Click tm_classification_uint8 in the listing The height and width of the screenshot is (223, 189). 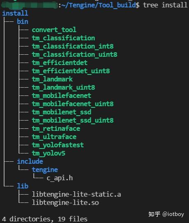(75, 55)
